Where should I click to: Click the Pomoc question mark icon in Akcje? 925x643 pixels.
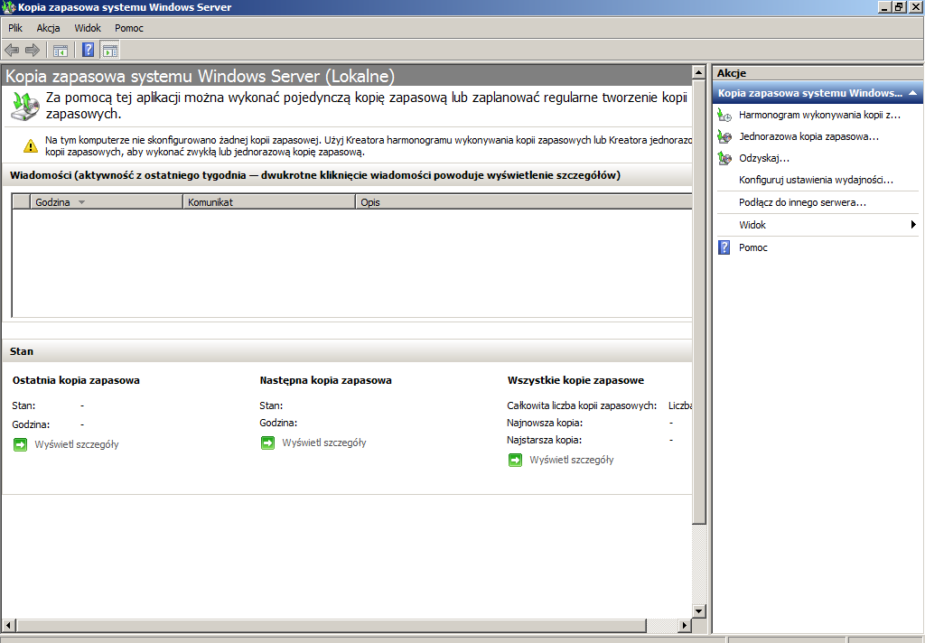724,247
